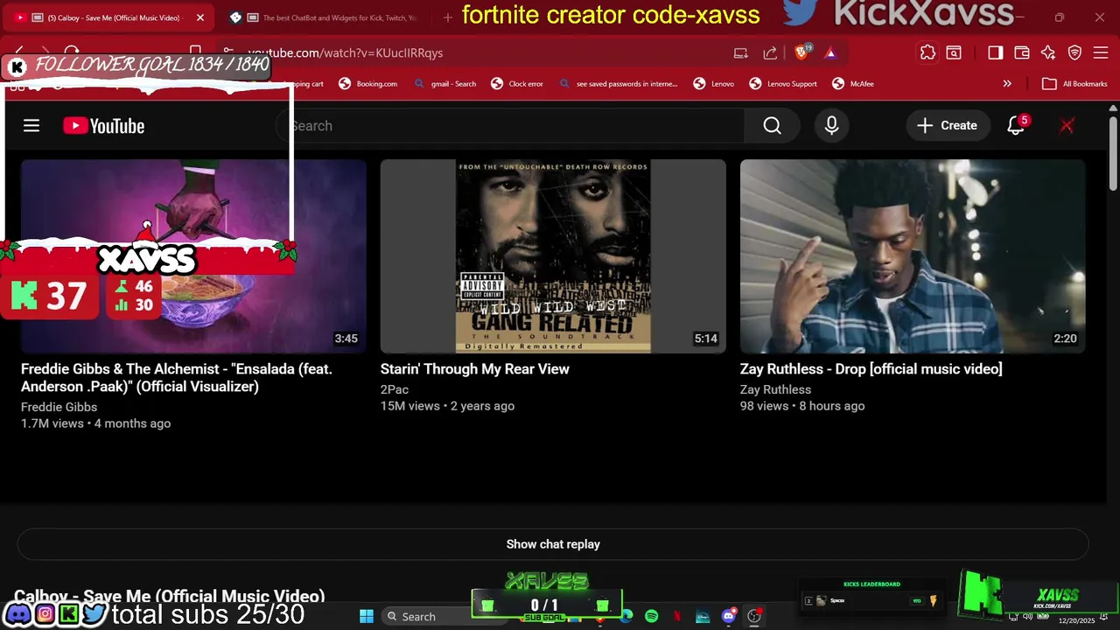This screenshot has height=630, width=1120.
Task: Close the Calboy Save Me tab
Action: pos(199,17)
